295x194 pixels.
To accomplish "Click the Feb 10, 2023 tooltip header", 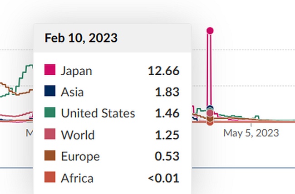I will [x=81, y=38].
